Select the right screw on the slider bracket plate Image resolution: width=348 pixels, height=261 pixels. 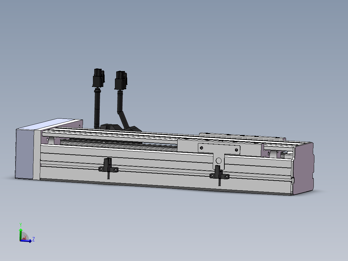[236, 150]
